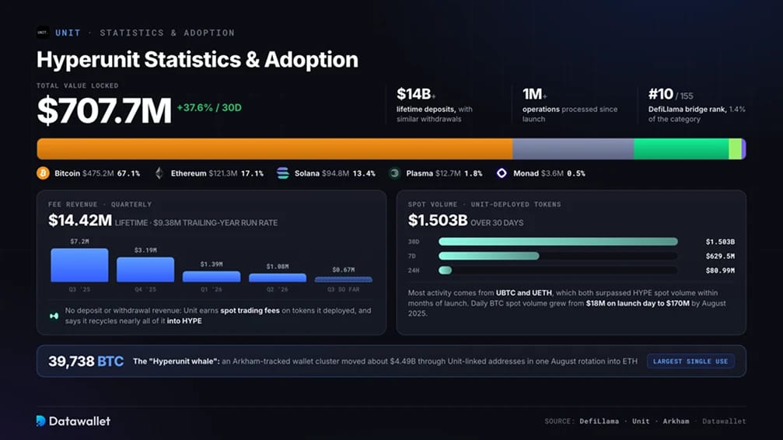Click the Hyperunit Statistics & Adoption title
The width and height of the screenshot is (783, 440).
tap(197, 60)
